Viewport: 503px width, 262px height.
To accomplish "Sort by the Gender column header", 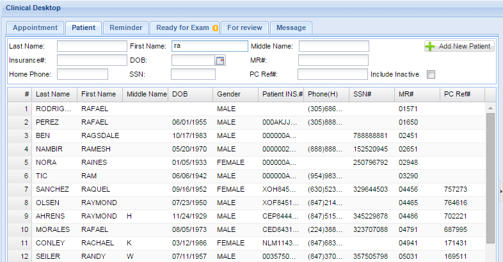I will click(x=236, y=94).
